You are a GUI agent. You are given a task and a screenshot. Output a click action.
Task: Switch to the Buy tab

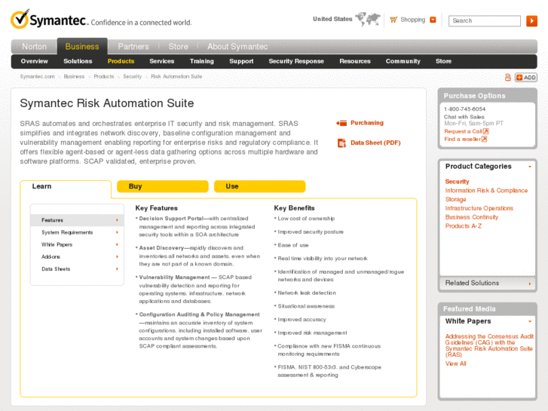click(x=163, y=186)
